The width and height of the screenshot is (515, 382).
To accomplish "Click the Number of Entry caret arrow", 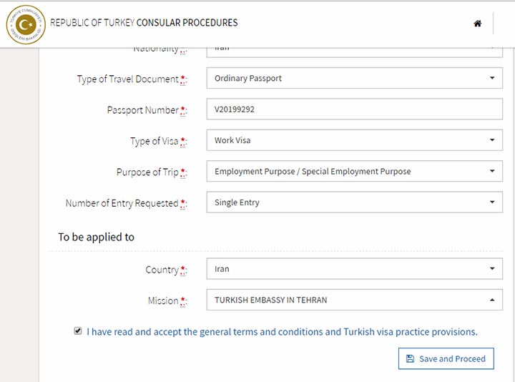I will [492, 202].
